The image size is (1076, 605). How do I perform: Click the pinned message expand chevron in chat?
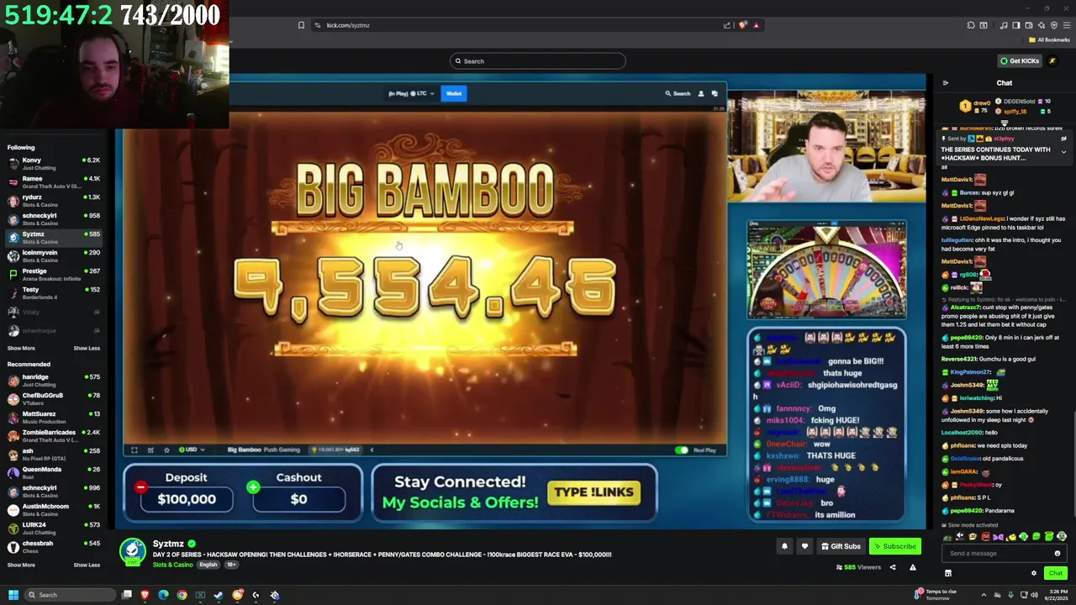tap(1063, 153)
